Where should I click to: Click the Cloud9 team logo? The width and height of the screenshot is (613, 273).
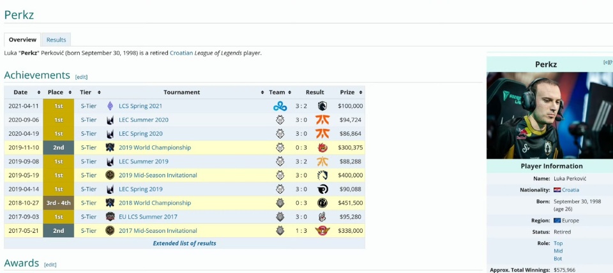tap(280, 106)
